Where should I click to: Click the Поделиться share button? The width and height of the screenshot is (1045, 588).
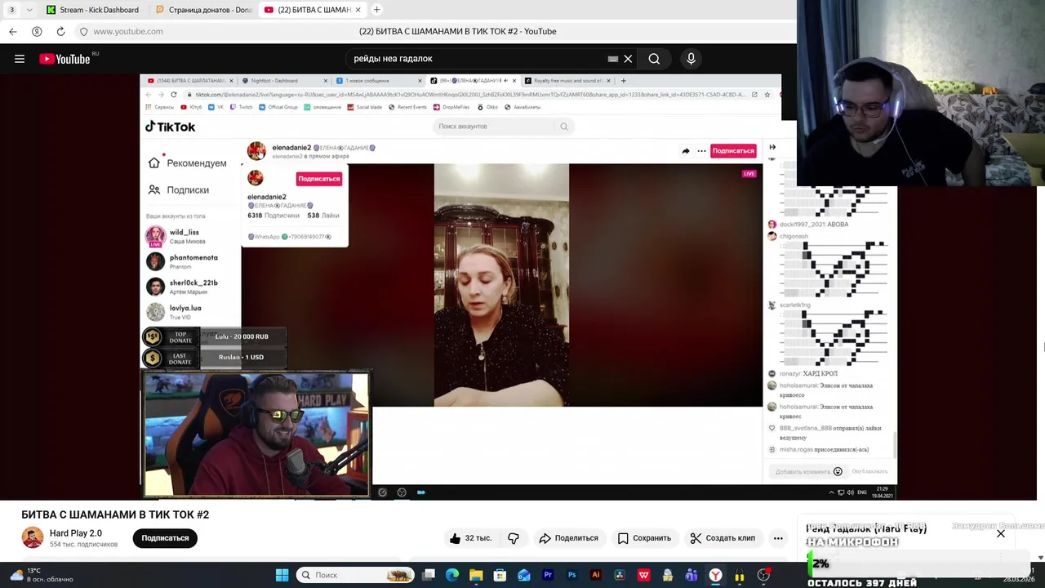coord(569,538)
